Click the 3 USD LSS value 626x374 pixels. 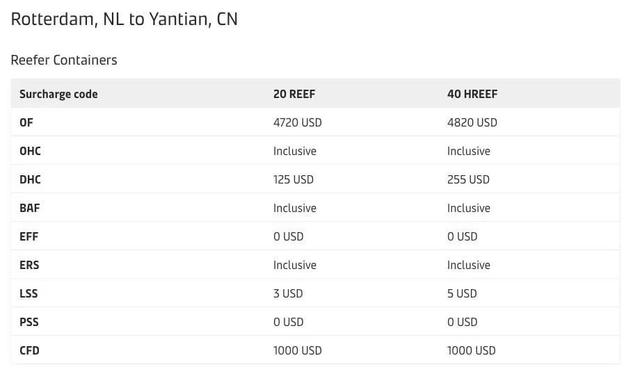[288, 293]
